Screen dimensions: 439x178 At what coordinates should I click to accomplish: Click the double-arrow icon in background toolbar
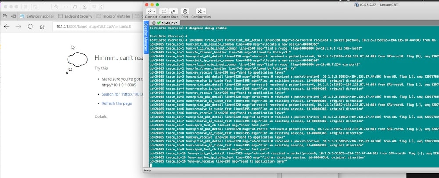pos(65,7)
